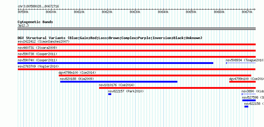Image resolution: width=264 pixels, height=127 pixels.
Task: Click the DGV Structural Variants track title
Action: [x=110, y=38]
